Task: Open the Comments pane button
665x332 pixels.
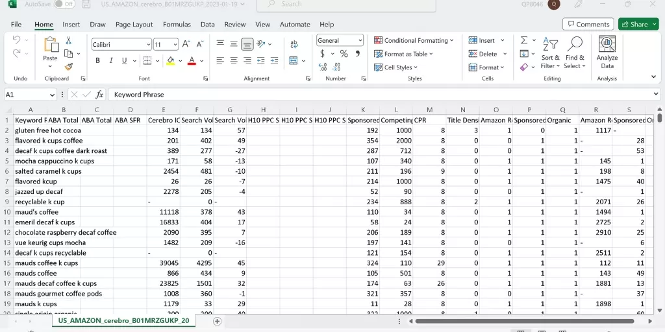Action: (588, 24)
